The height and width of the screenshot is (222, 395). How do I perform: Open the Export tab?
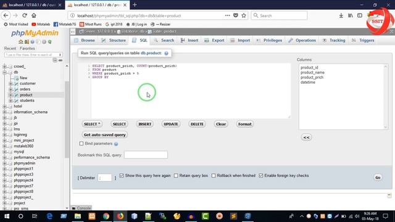coord(214,40)
